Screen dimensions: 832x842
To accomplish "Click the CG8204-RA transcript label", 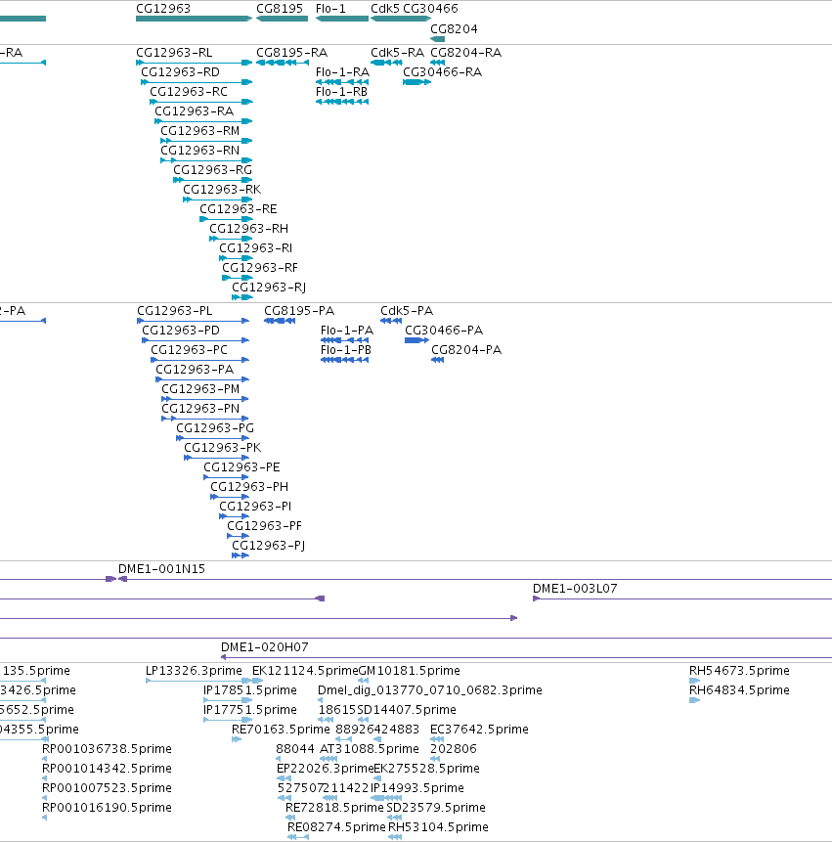I will [466, 53].
